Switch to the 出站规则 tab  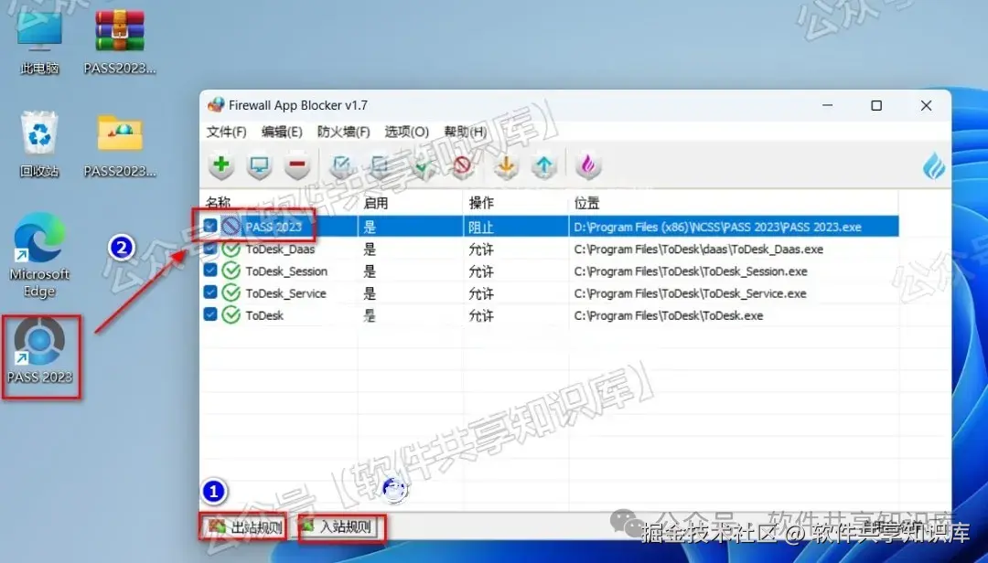pos(246,527)
